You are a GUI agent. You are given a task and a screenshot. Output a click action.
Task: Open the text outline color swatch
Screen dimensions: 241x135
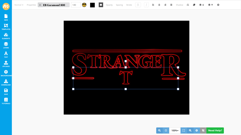point(101,5)
